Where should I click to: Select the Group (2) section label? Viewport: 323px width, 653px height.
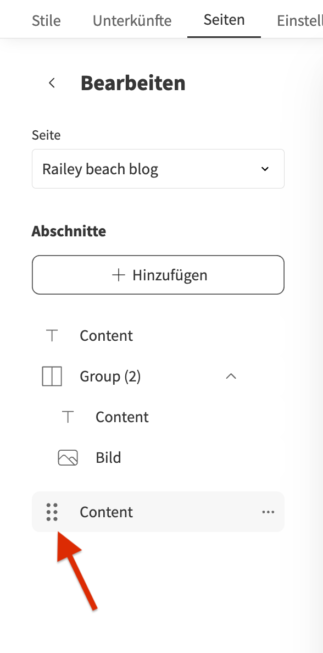click(110, 377)
